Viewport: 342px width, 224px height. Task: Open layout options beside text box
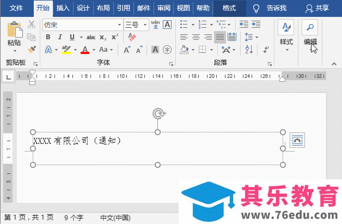(297, 140)
